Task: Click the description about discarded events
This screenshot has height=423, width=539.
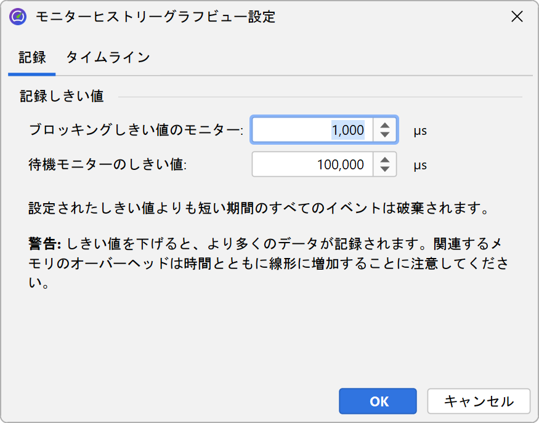Action: tap(259, 208)
